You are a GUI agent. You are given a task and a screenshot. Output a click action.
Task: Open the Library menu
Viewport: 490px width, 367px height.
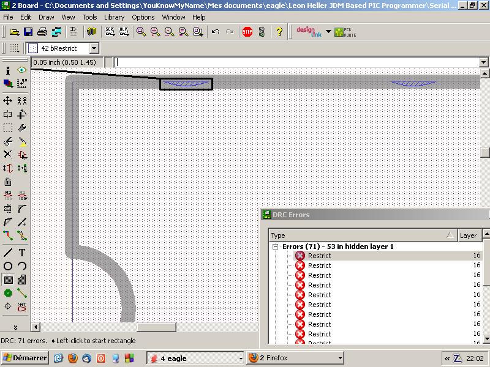pos(114,17)
